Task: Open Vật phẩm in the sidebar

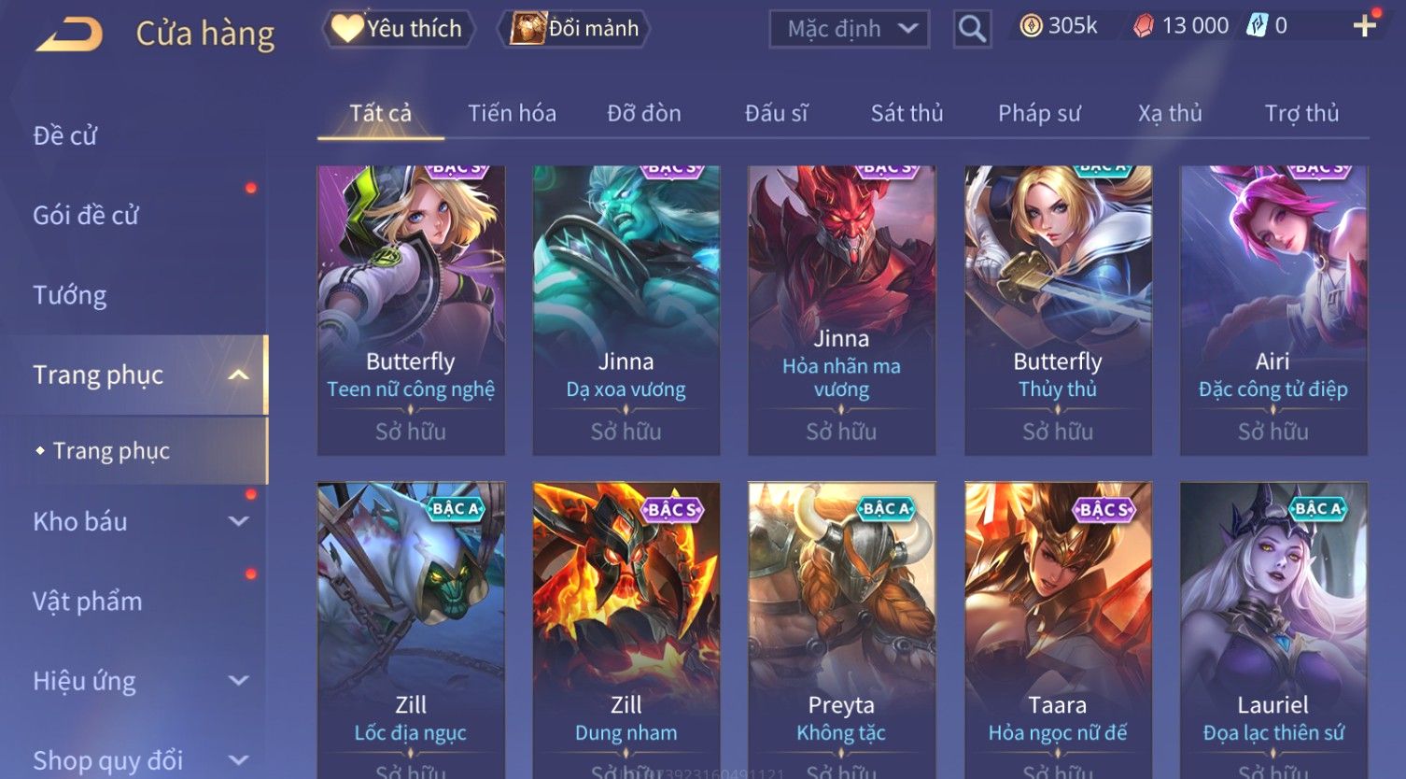Action: pyautogui.click(x=88, y=601)
